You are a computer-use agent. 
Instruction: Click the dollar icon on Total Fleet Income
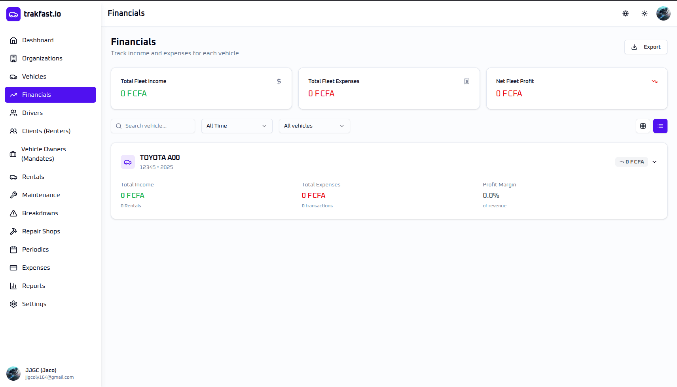[x=279, y=81]
